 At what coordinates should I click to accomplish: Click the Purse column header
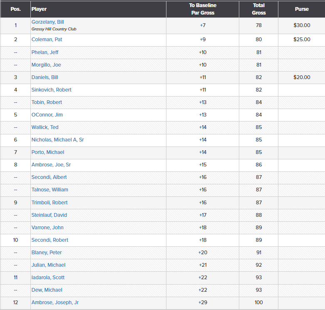(x=302, y=9)
